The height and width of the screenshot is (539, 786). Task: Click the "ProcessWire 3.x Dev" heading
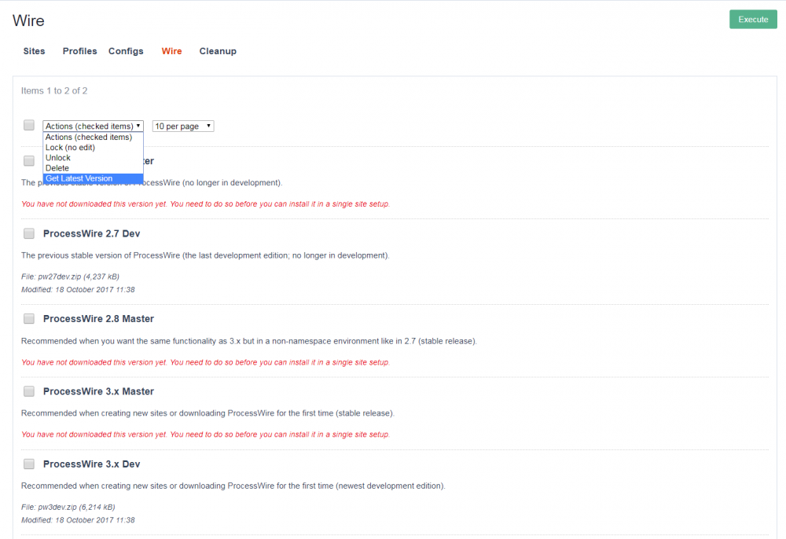pos(94,464)
